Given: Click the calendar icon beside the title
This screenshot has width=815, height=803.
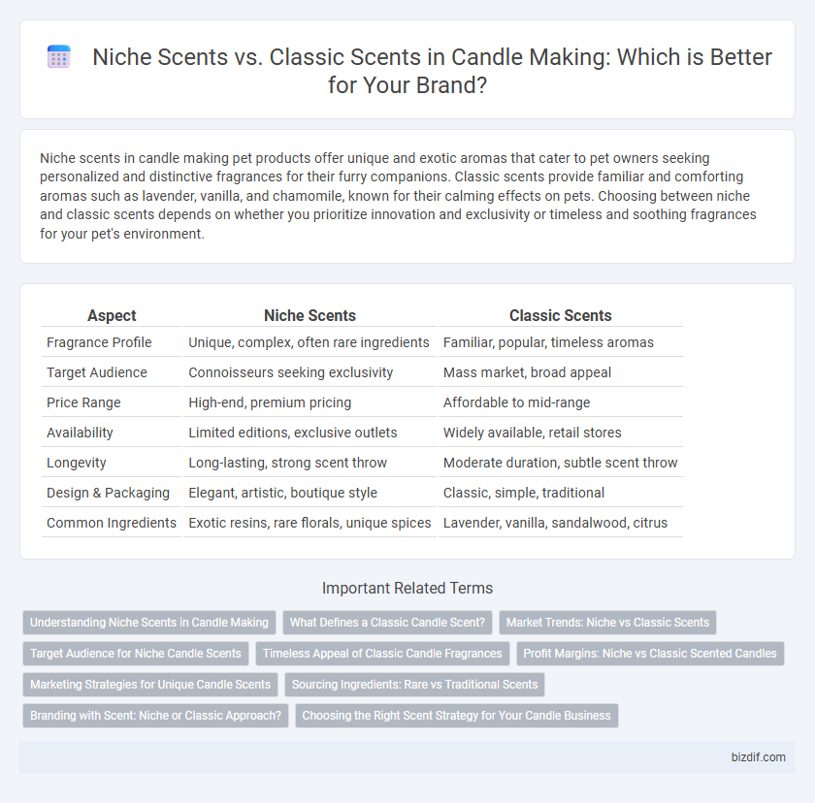Looking at the screenshot, I should point(59,56).
